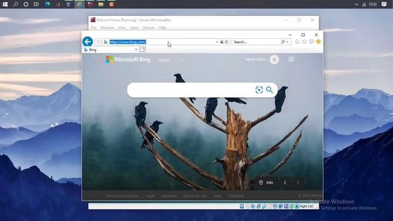This screenshot has height=221, width=393.
Task: Open the Info button for background image
Action: pos(266,182)
